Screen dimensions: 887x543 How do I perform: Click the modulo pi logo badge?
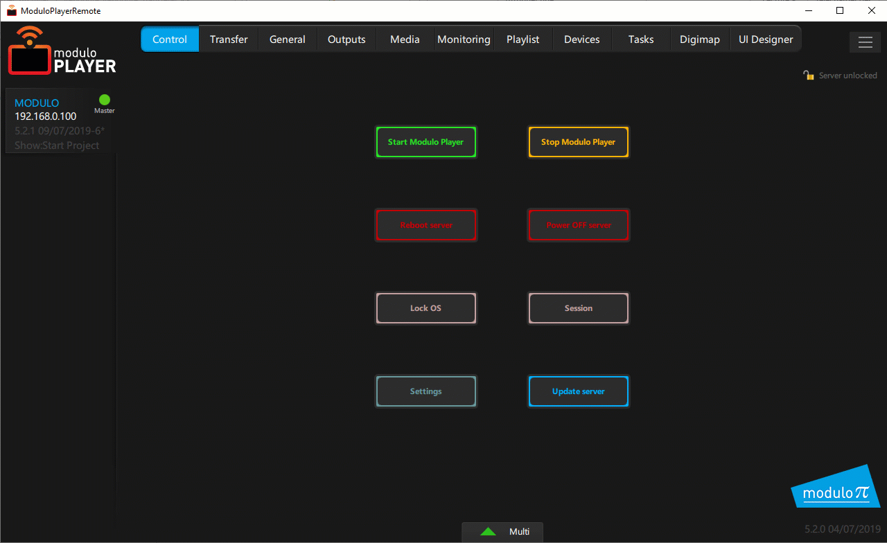836,487
